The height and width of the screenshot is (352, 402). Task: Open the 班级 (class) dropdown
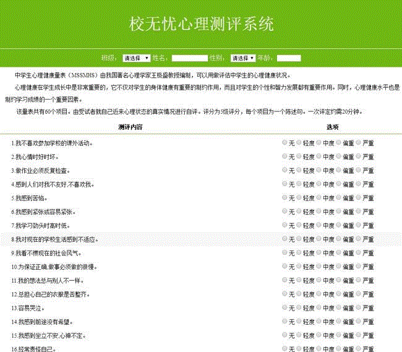[136, 58]
